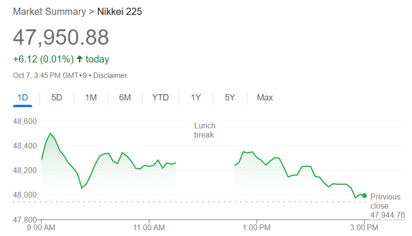The image size is (412, 236).
Task: Click the 47,950.88 index value
Action: (x=61, y=37)
